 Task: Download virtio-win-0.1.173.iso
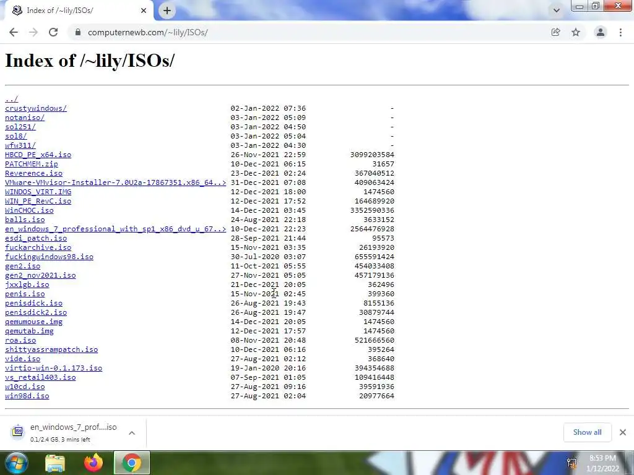coord(53,369)
